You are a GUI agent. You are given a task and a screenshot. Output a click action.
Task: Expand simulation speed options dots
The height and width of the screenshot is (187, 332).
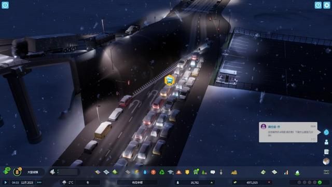pos(39,182)
